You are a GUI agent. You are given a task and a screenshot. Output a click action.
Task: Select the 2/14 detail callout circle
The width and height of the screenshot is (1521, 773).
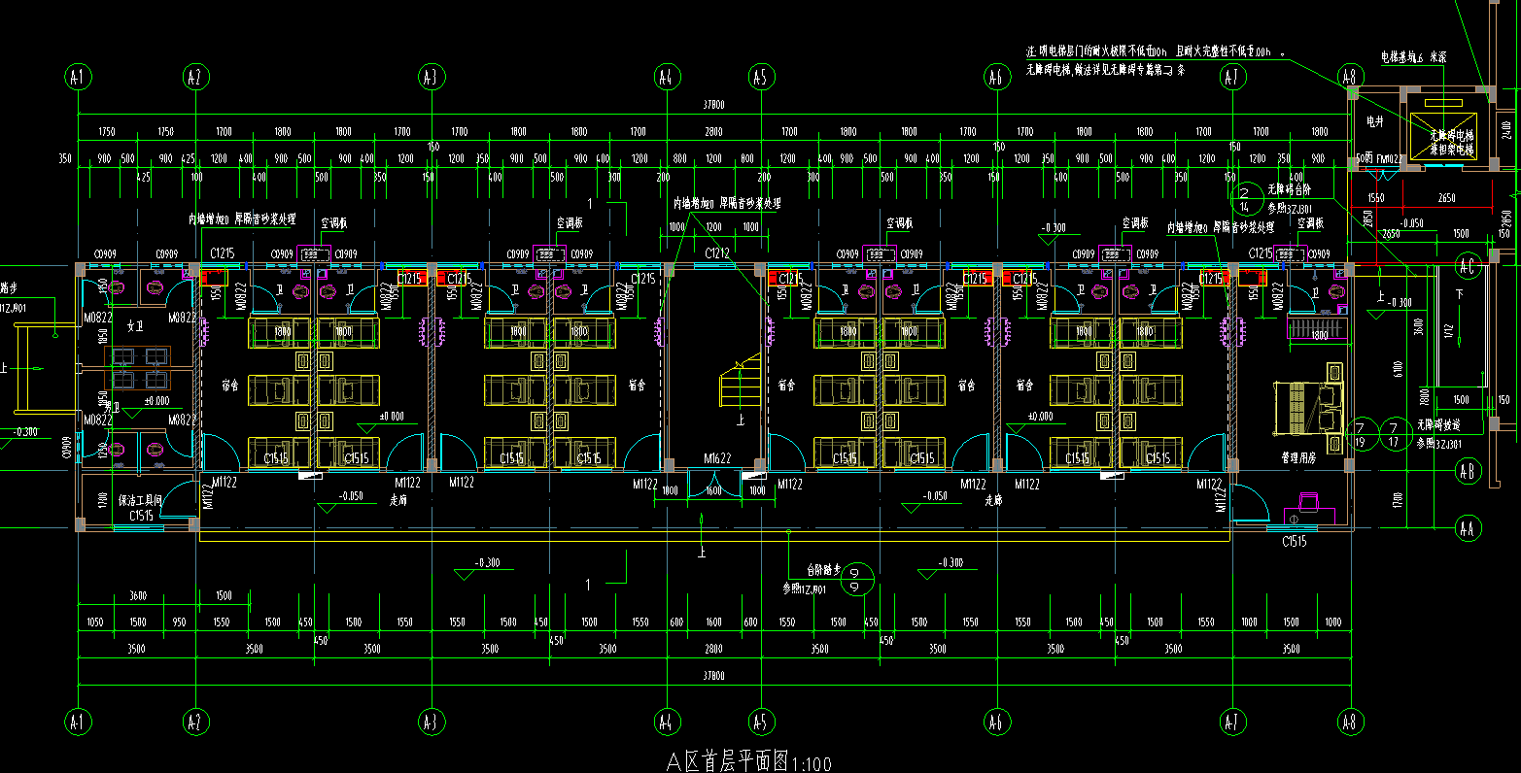(x=1244, y=198)
